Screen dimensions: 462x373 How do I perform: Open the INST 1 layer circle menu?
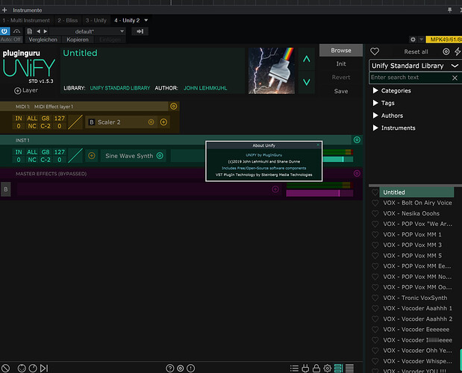(x=357, y=140)
